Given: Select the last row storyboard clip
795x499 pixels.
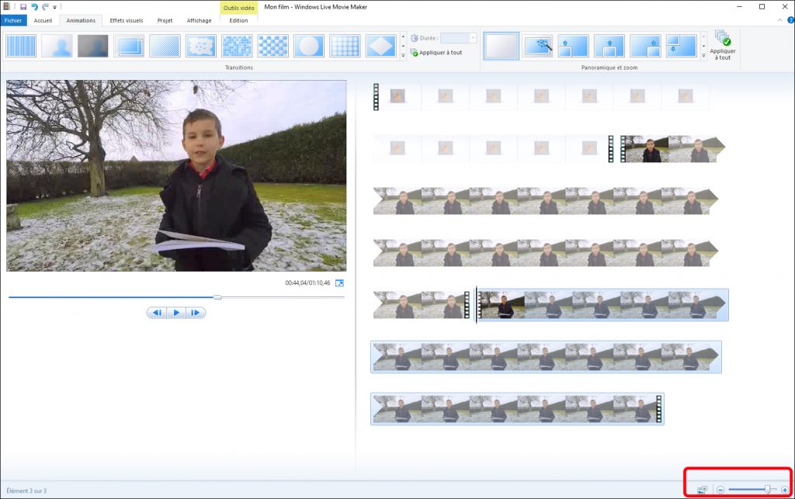Looking at the screenshot, I should 517,409.
